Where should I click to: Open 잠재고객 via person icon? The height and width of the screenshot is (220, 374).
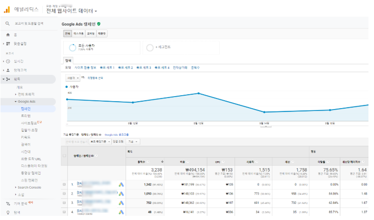point(8,70)
